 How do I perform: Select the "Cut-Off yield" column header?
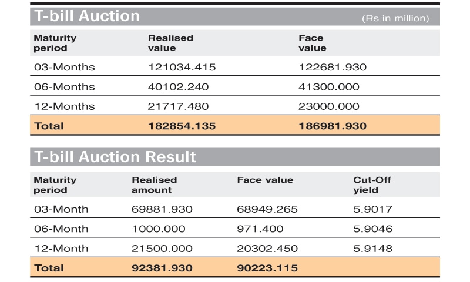(372, 185)
